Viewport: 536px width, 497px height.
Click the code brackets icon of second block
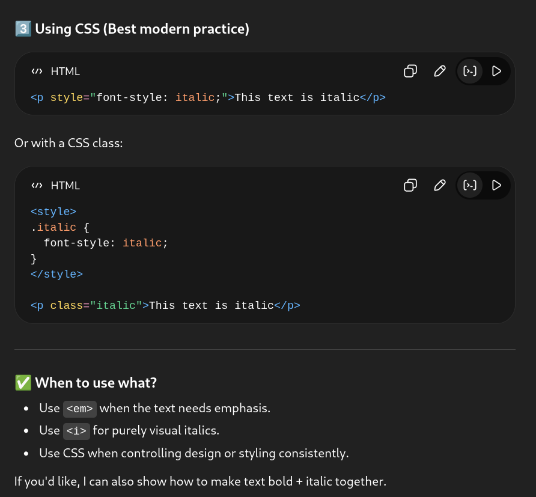(37, 185)
